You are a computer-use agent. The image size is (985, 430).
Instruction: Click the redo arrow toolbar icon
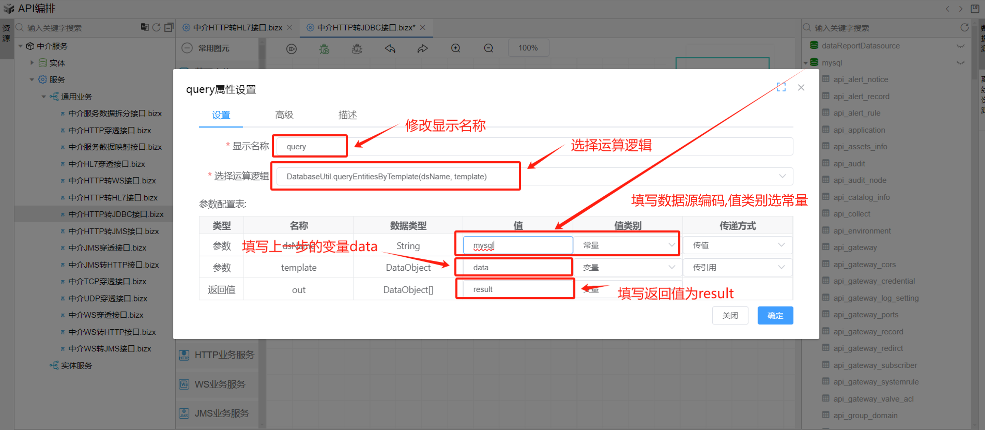point(422,49)
